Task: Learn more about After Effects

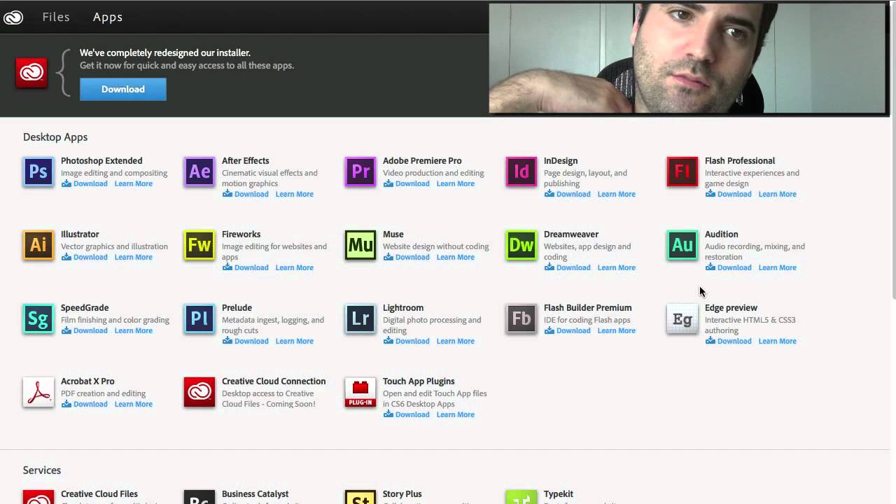Action: 295,194
